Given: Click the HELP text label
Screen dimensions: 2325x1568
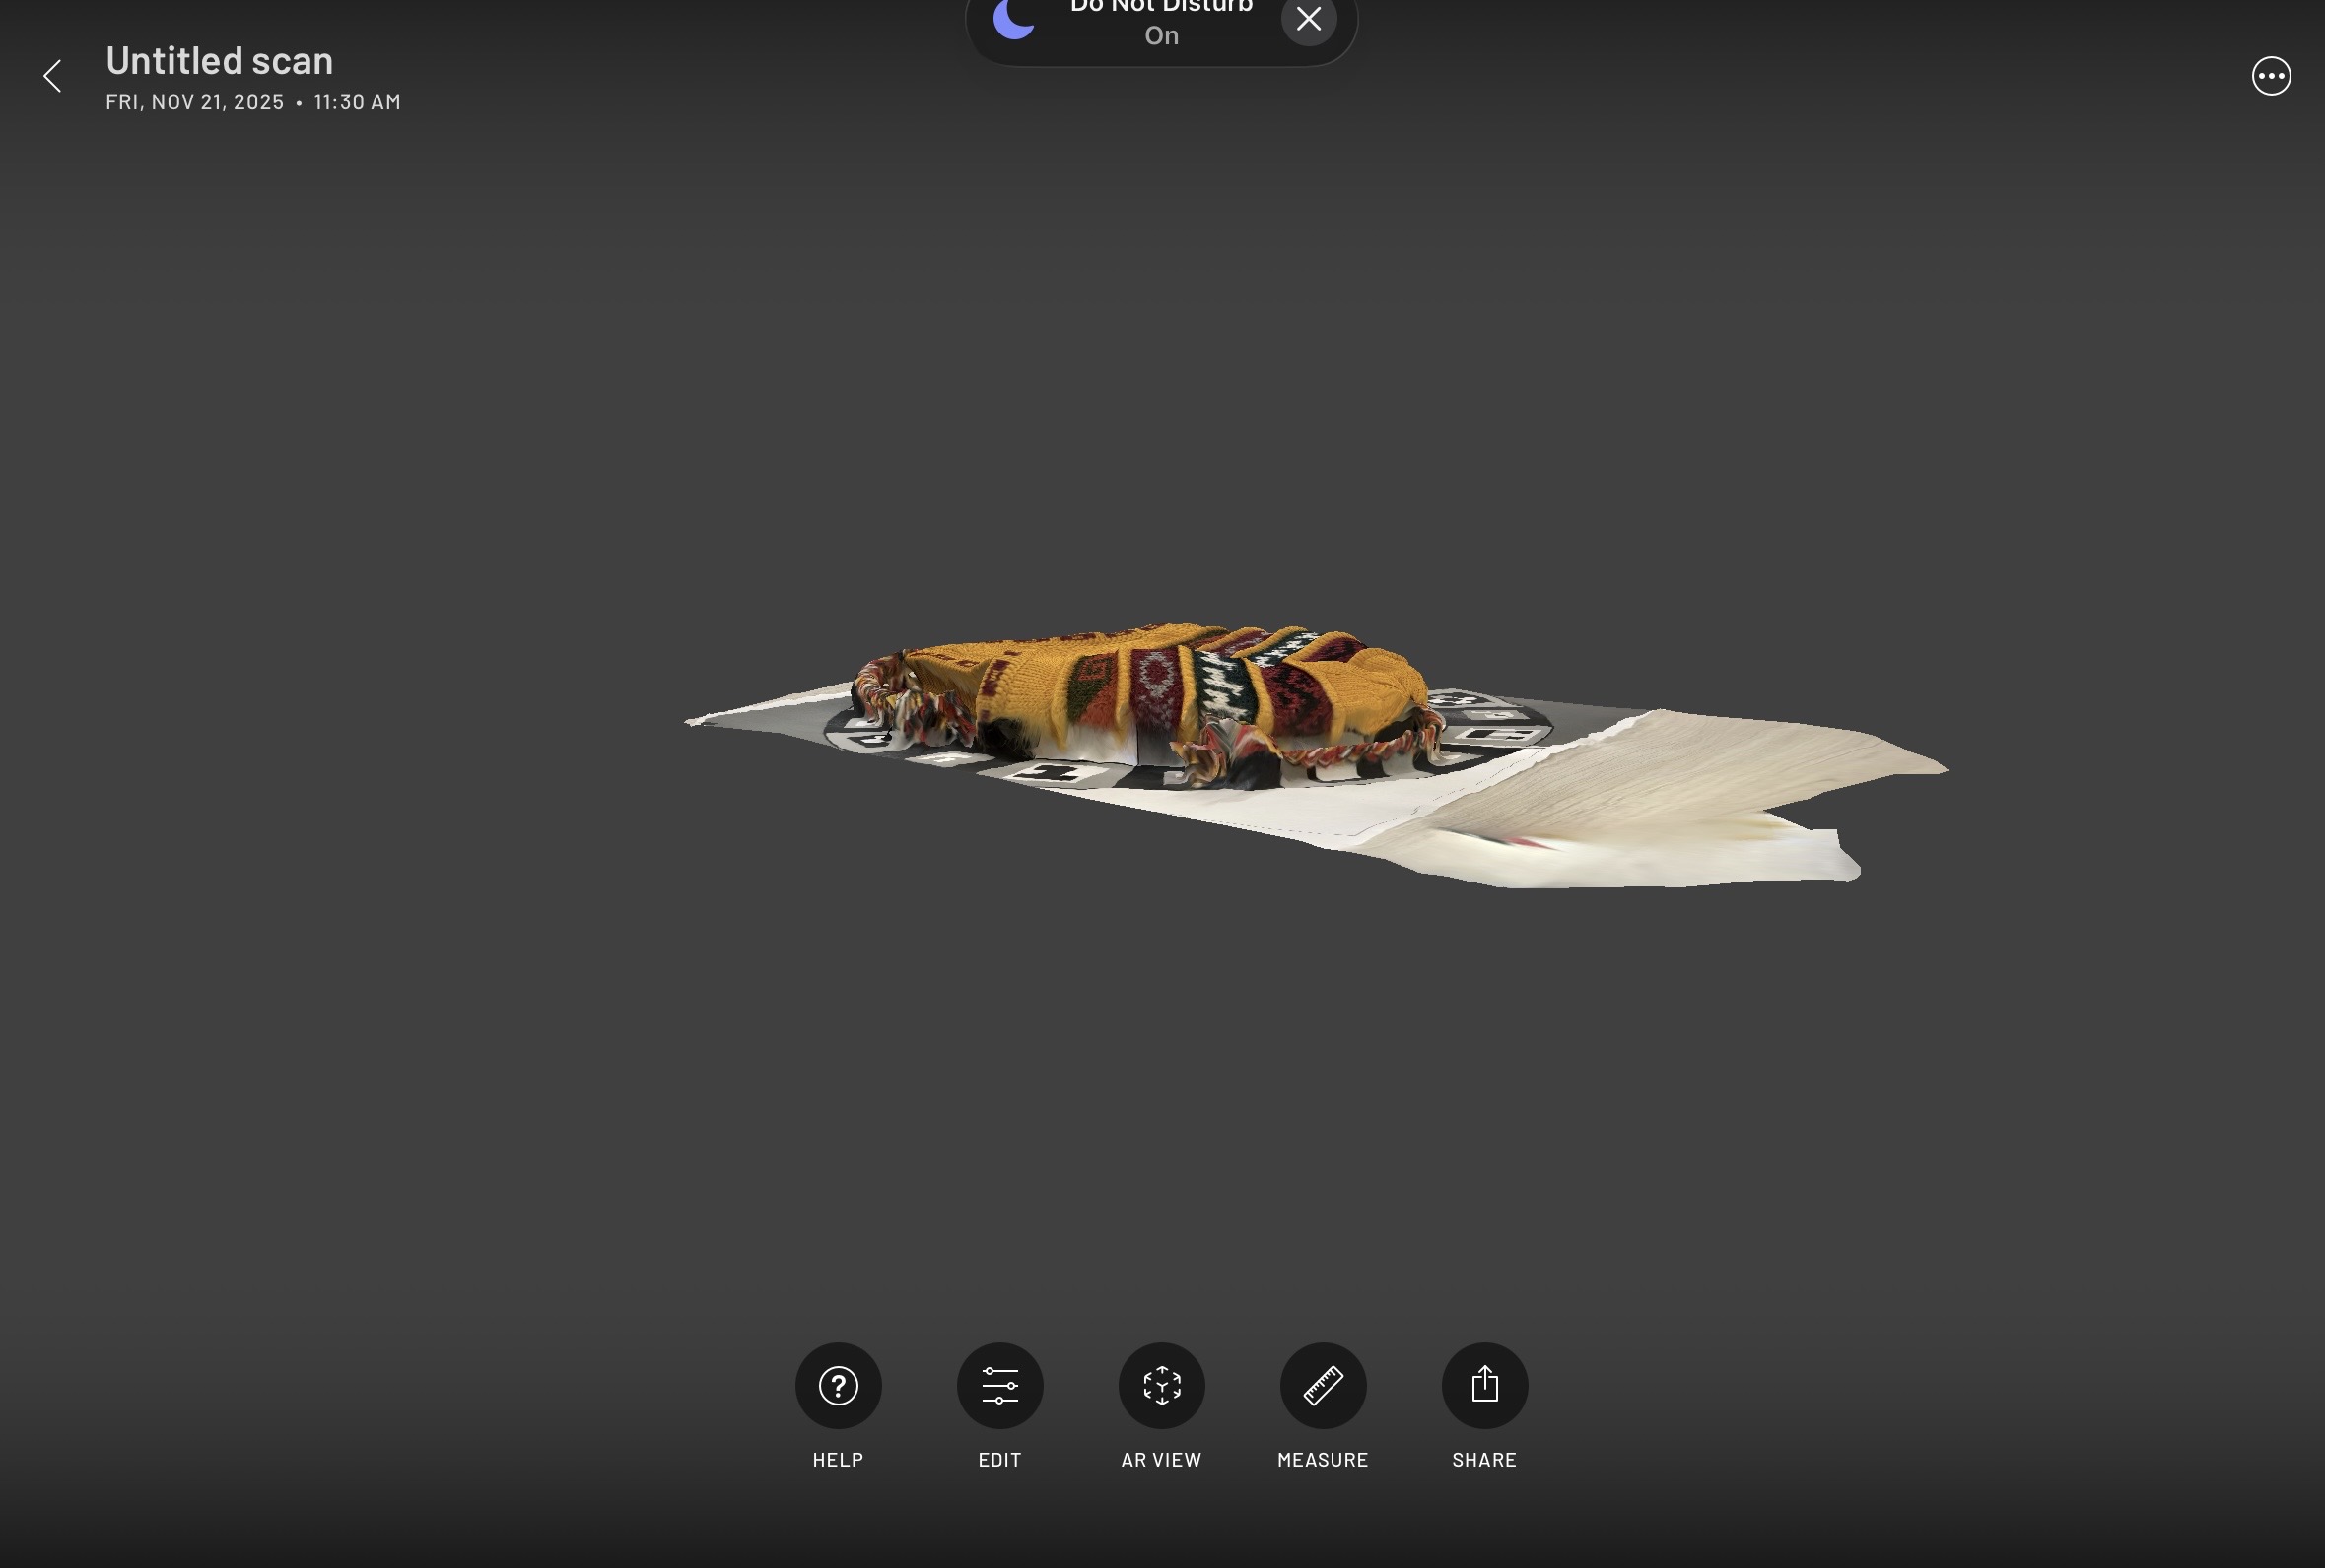Looking at the screenshot, I should [x=838, y=1459].
